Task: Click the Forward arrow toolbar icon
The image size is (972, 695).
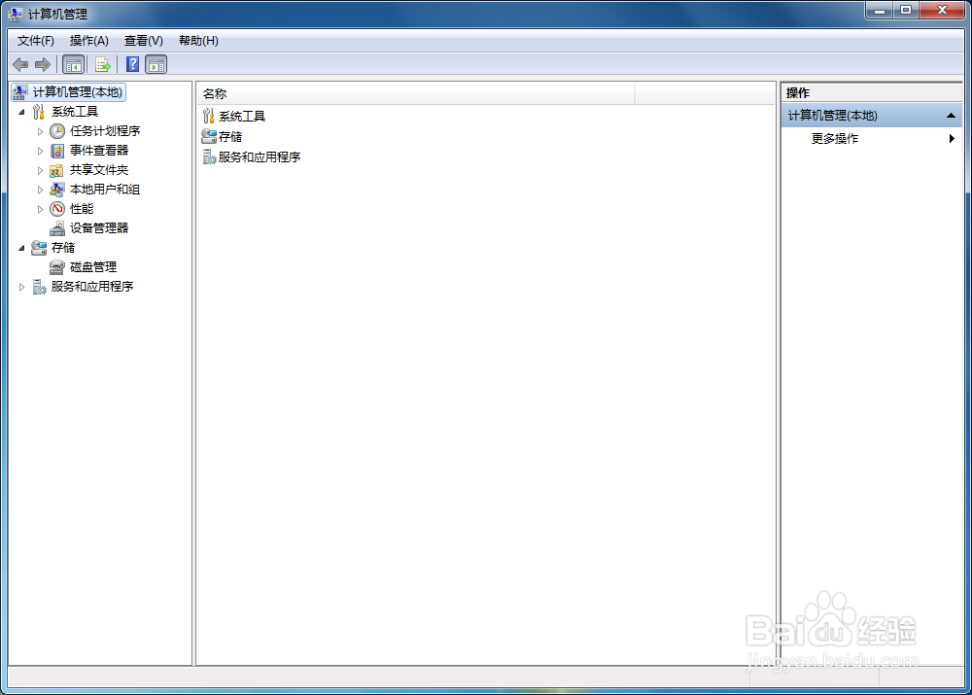Action: click(43, 64)
